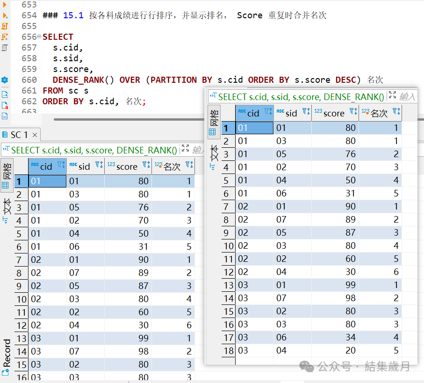Open cid column filter in left results
Screen dimensions: 424x383
coord(61,165)
